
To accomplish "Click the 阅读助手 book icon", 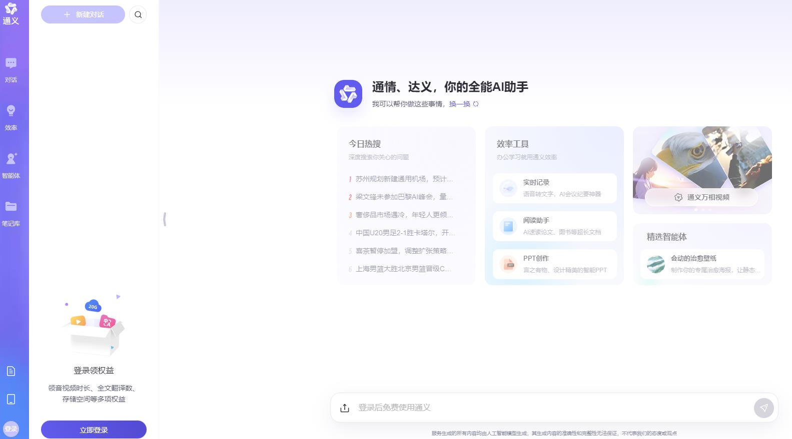I will click(508, 226).
